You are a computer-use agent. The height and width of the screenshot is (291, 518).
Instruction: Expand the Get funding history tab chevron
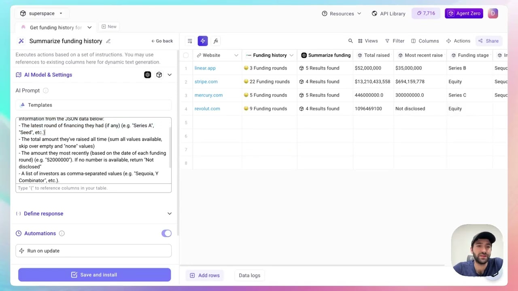pyautogui.click(x=89, y=27)
